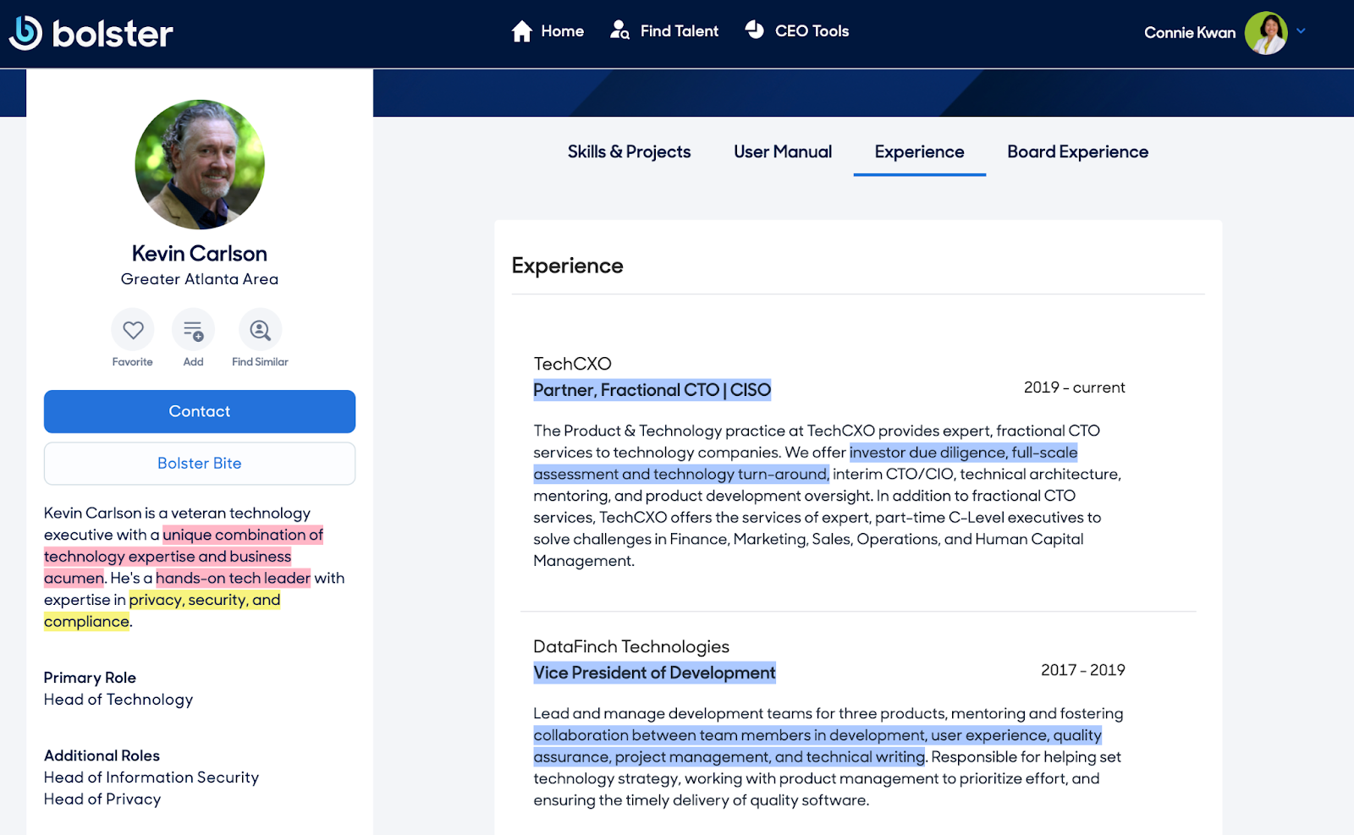Click the Greater Atlanta Area location text
Viewport: 1354px width, 835px height.
pos(200,279)
